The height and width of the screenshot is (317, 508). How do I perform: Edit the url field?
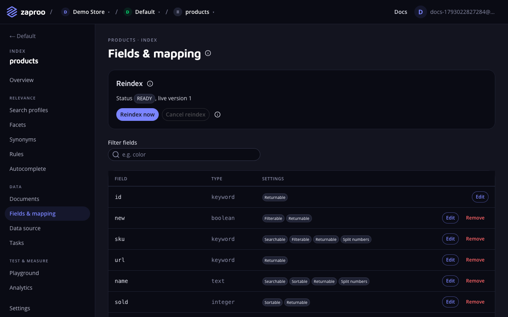(x=450, y=260)
